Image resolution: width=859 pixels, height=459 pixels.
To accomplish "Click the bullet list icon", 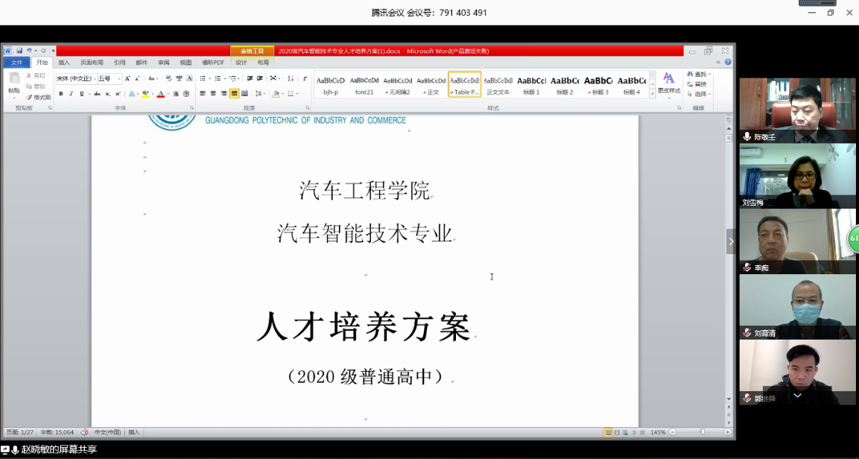I will [203, 78].
